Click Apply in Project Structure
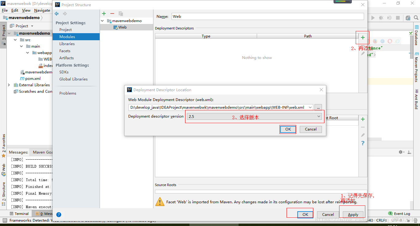 coord(353,215)
